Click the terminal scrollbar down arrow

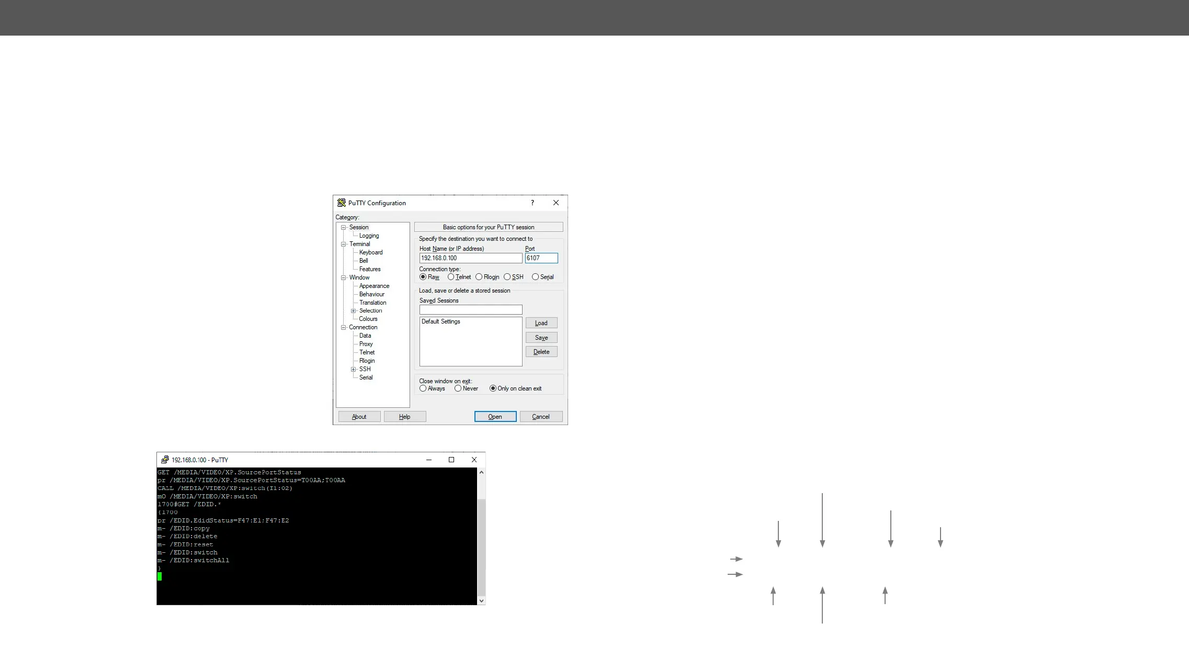point(481,601)
